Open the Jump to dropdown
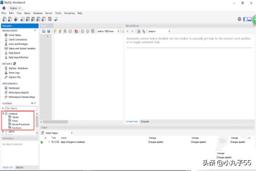256x171 pixels. tap(159, 31)
